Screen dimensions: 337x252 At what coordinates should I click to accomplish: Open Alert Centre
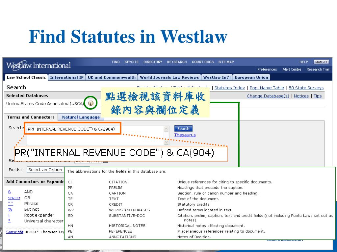point(292,69)
